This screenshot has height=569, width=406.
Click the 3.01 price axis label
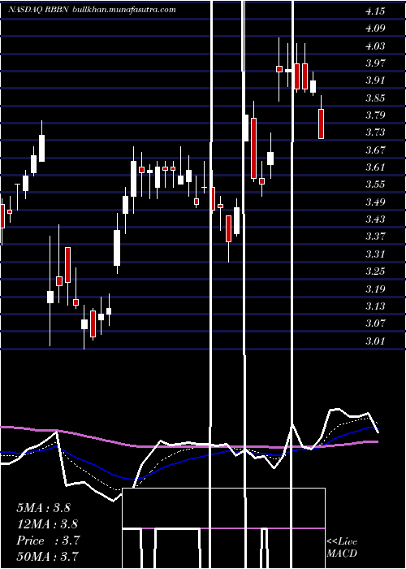pos(375,341)
